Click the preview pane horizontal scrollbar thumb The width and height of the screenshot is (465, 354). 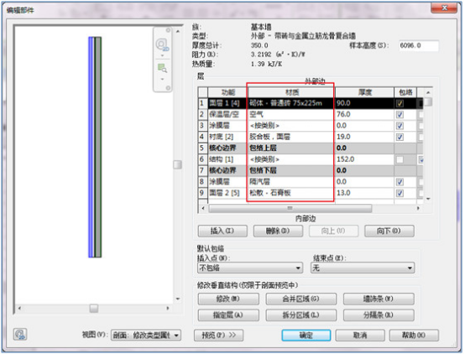point(94,309)
